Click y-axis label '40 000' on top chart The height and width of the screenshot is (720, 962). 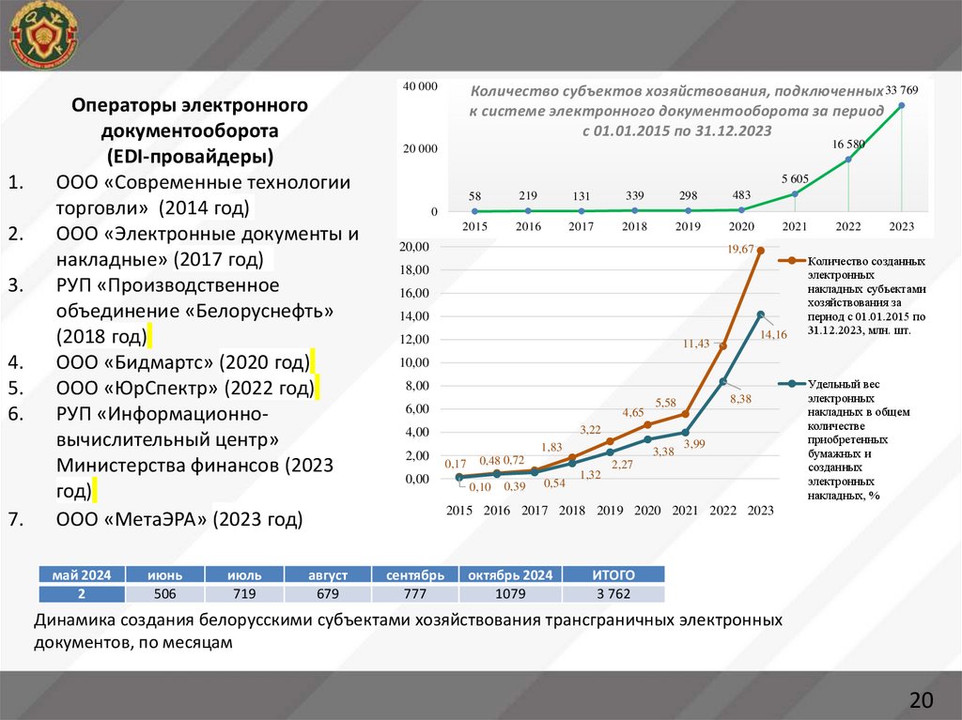point(420,86)
